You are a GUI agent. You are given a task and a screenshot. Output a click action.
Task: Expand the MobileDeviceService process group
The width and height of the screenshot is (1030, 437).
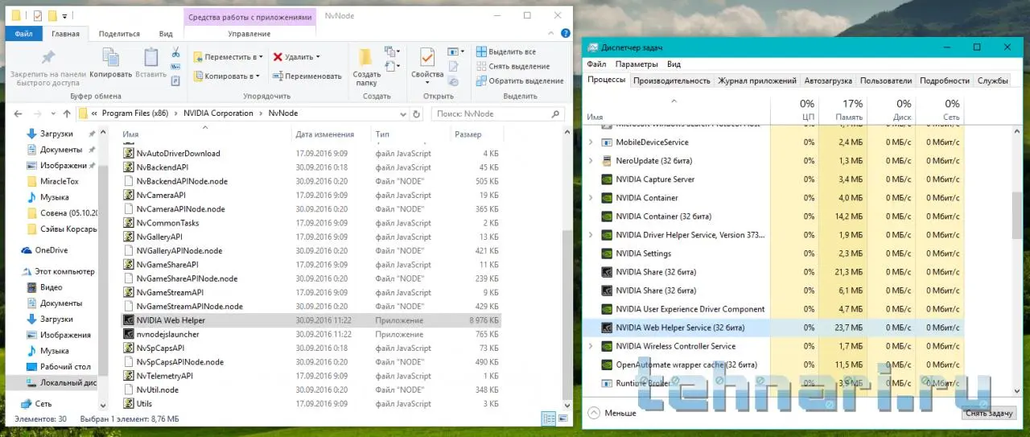[591, 142]
